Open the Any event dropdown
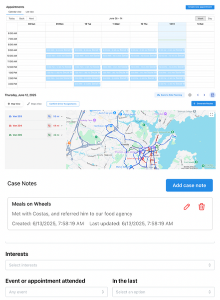Image resolution: width=220 pixels, height=300 pixels. 56,292
